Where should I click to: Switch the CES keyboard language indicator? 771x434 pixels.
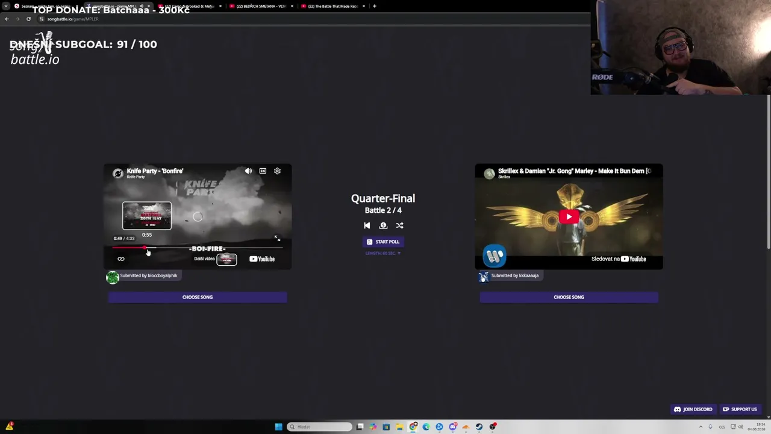[x=722, y=427]
